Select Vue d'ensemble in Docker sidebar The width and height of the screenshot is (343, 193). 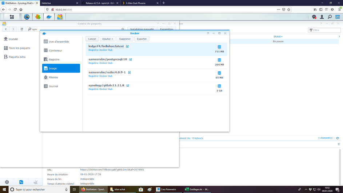coord(61,42)
